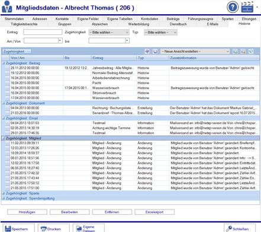Click the Excelexport button
The image size is (261, 232).
point(154,212)
